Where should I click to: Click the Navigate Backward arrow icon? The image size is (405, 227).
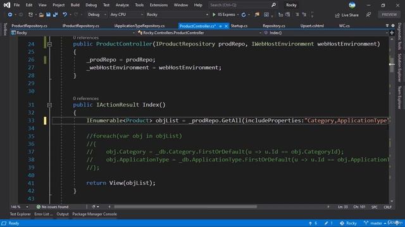point(10,15)
